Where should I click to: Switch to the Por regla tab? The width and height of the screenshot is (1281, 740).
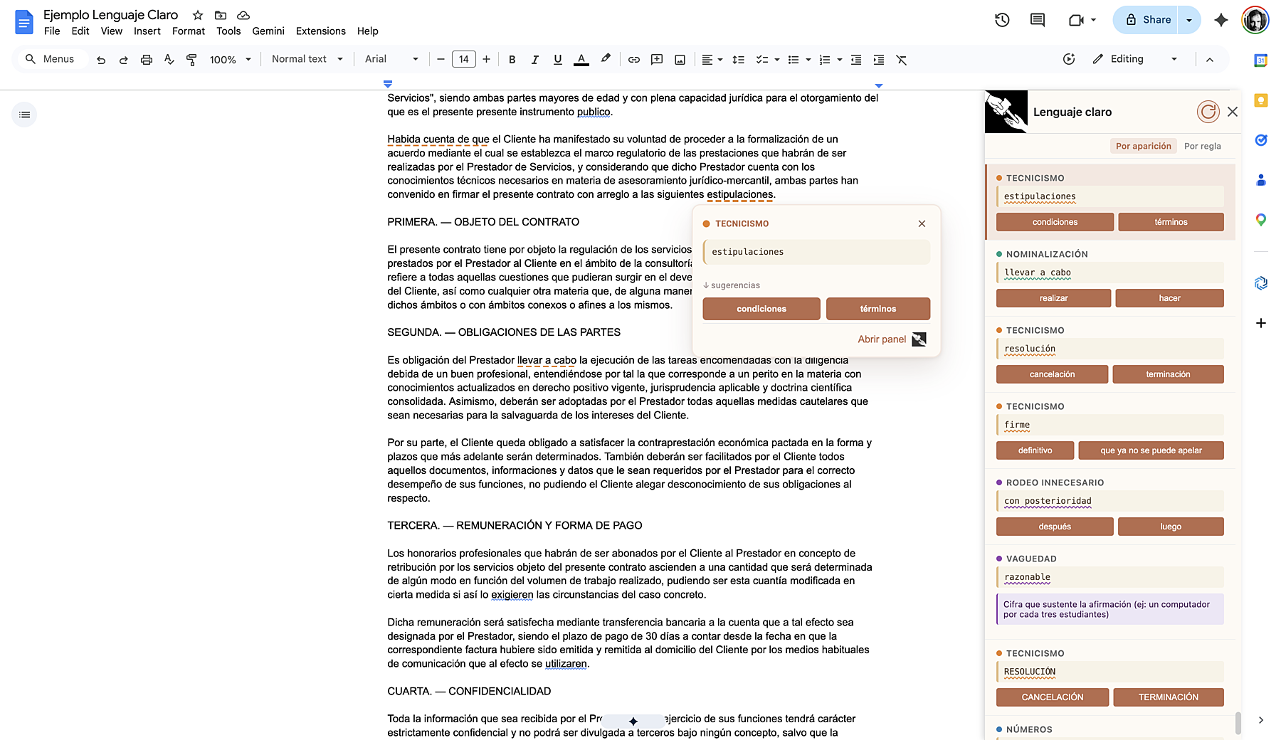tap(1203, 146)
